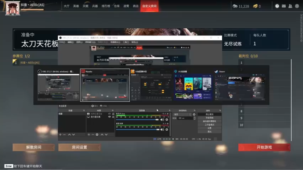
Task: Open the transition type dropdown in OBS
Action: pos(182,114)
